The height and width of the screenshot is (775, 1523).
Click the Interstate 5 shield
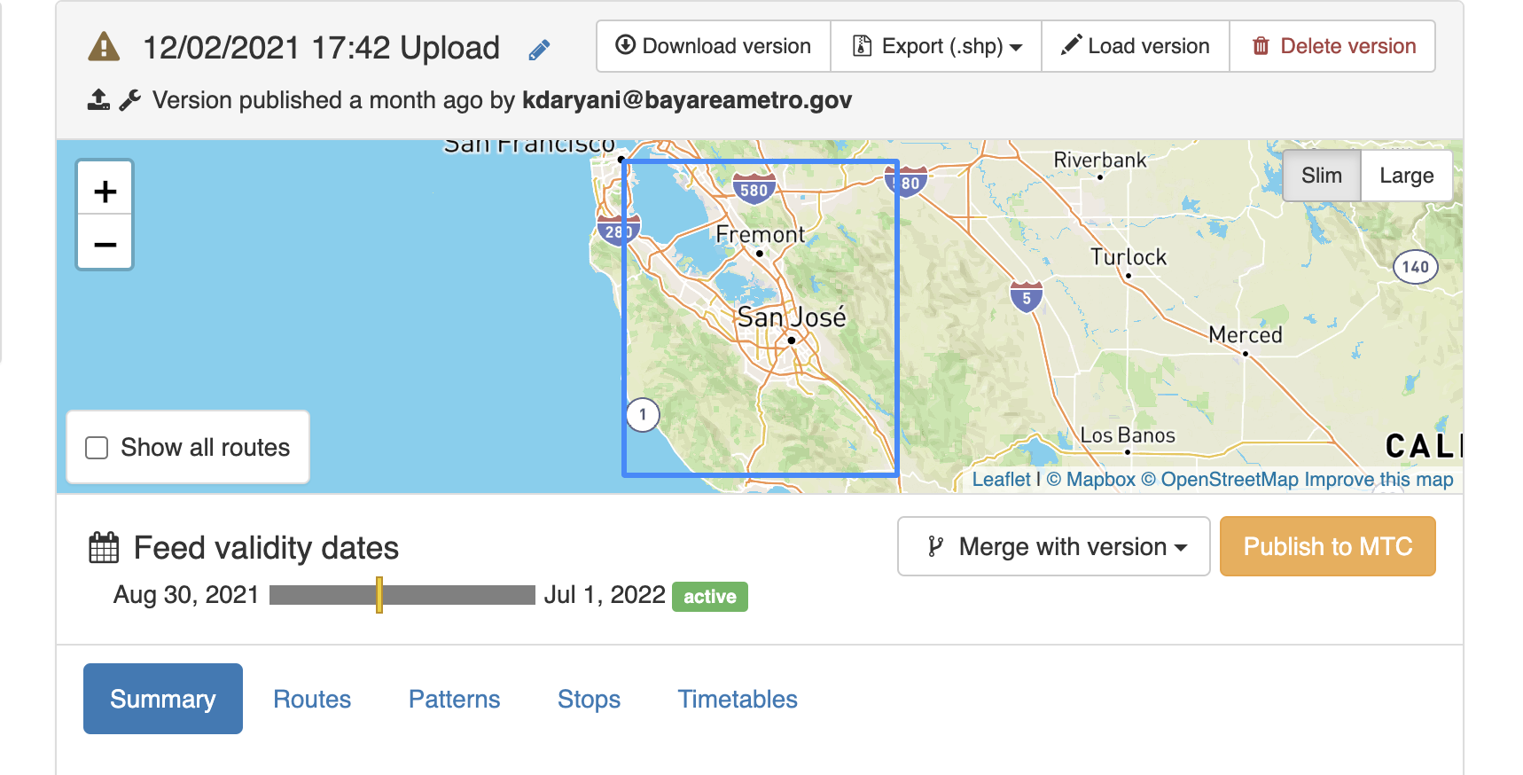click(1027, 297)
